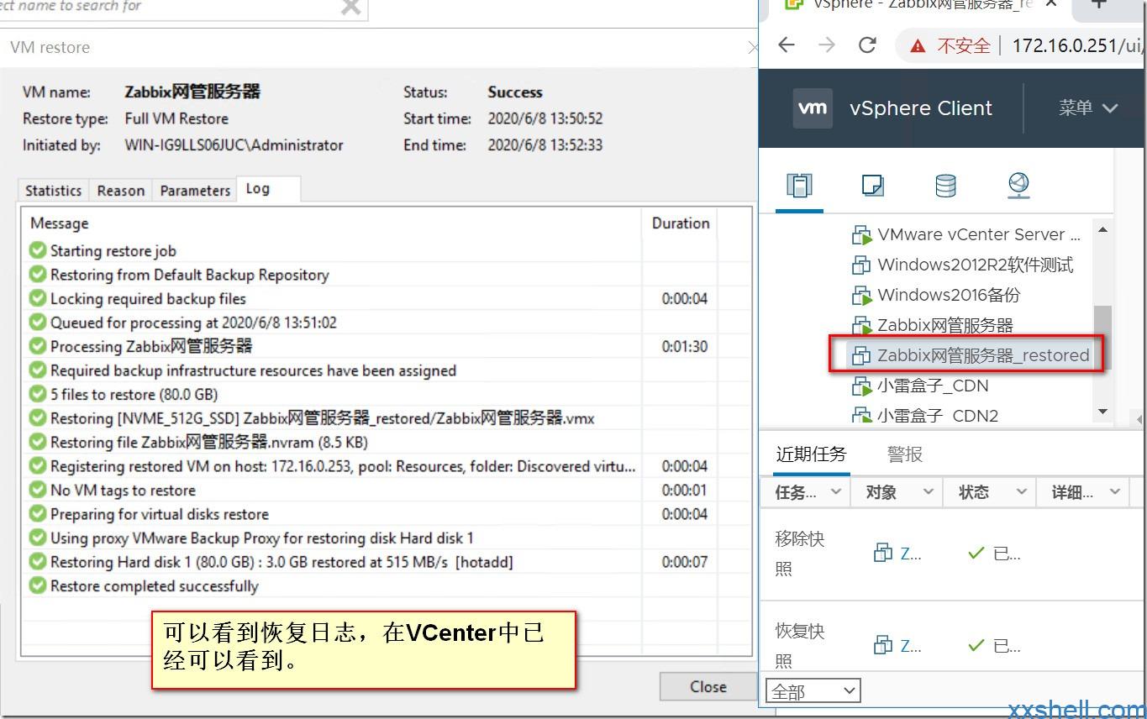Click VM icon of Windows2016备份
The image size is (1147, 719).
pyautogui.click(x=861, y=296)
